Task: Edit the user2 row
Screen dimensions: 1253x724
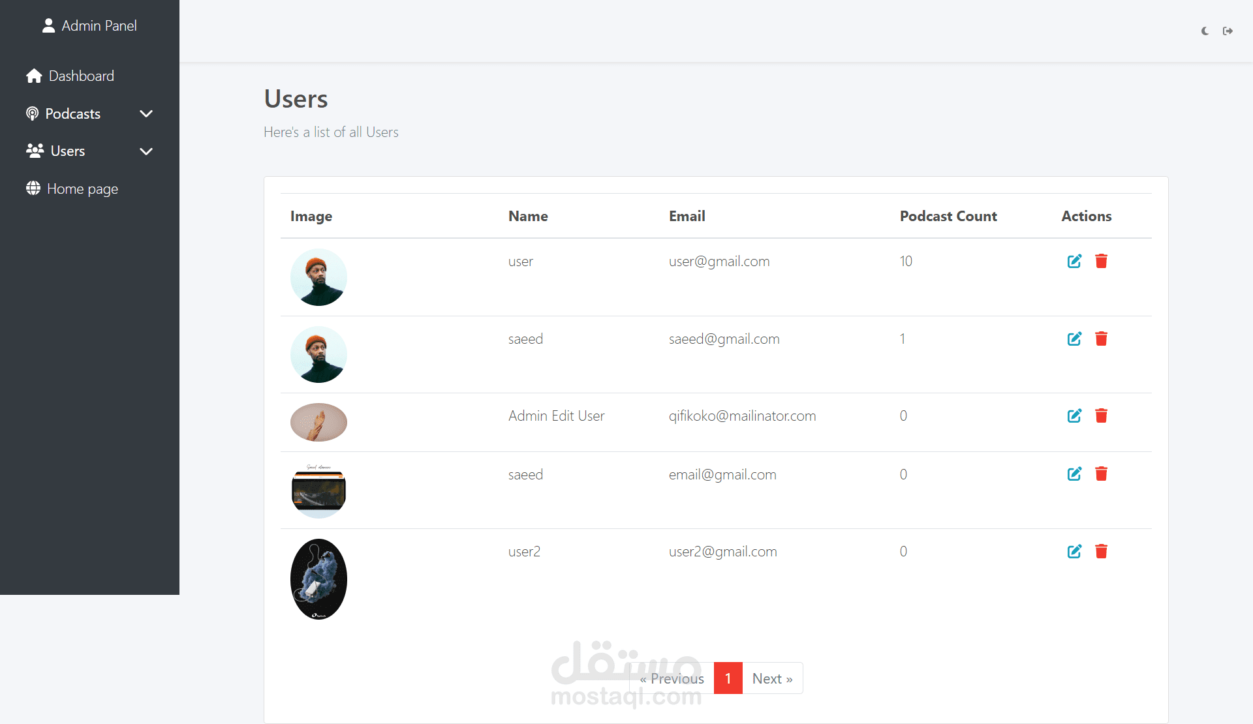Action: coord(1074,551)
